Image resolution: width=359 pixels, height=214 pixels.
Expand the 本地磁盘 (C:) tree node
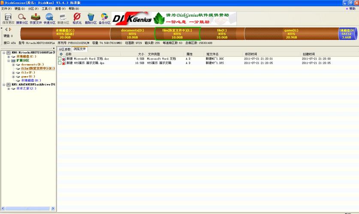9,56
